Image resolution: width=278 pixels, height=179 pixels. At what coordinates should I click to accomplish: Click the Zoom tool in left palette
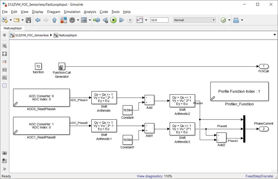4,46
